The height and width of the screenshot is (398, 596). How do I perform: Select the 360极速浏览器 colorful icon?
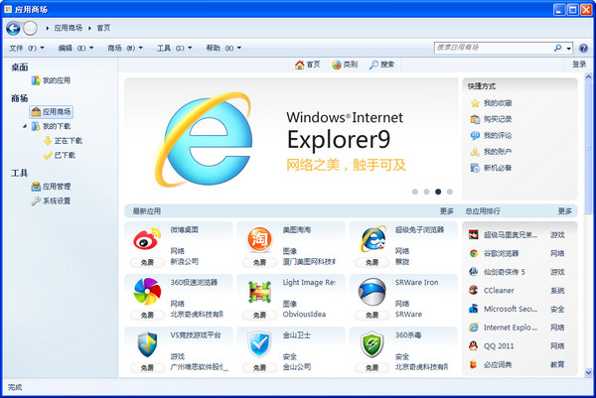point(147,292)
